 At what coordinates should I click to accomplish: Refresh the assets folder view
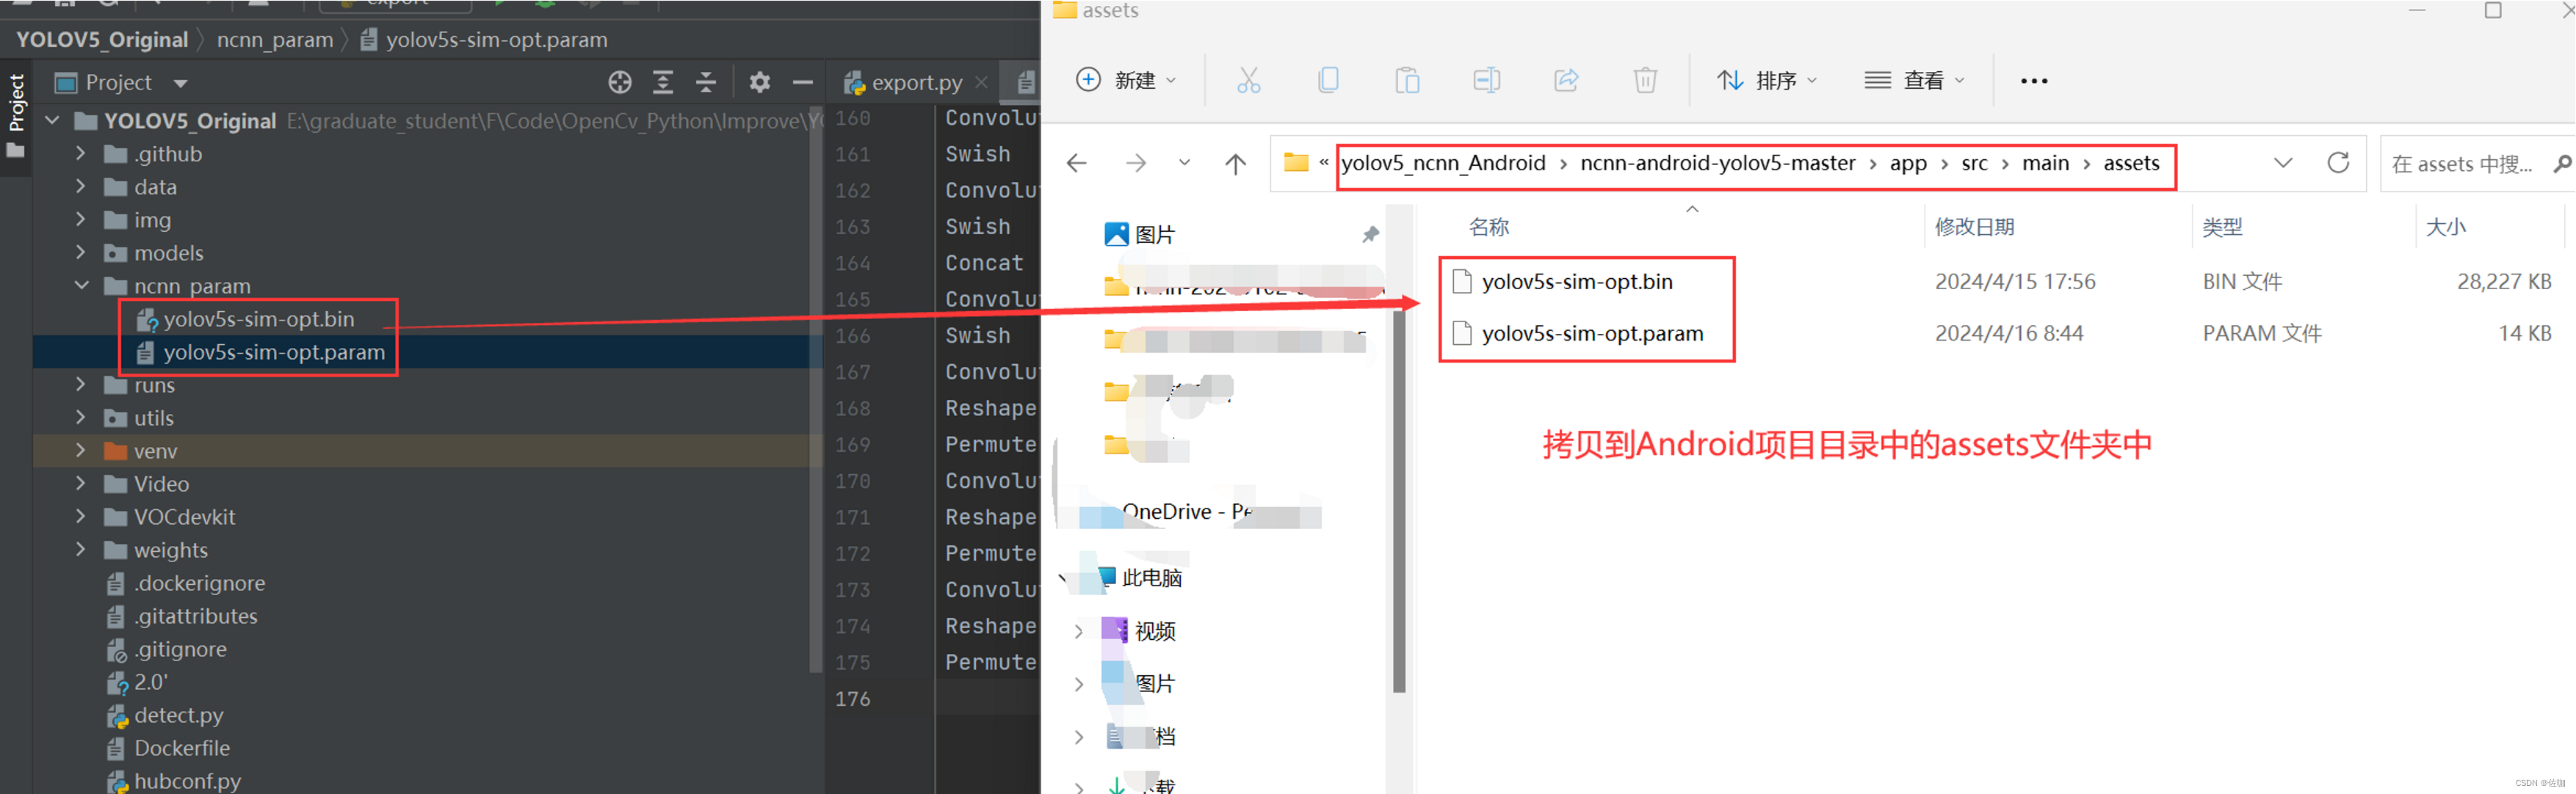pos(2338,163)
